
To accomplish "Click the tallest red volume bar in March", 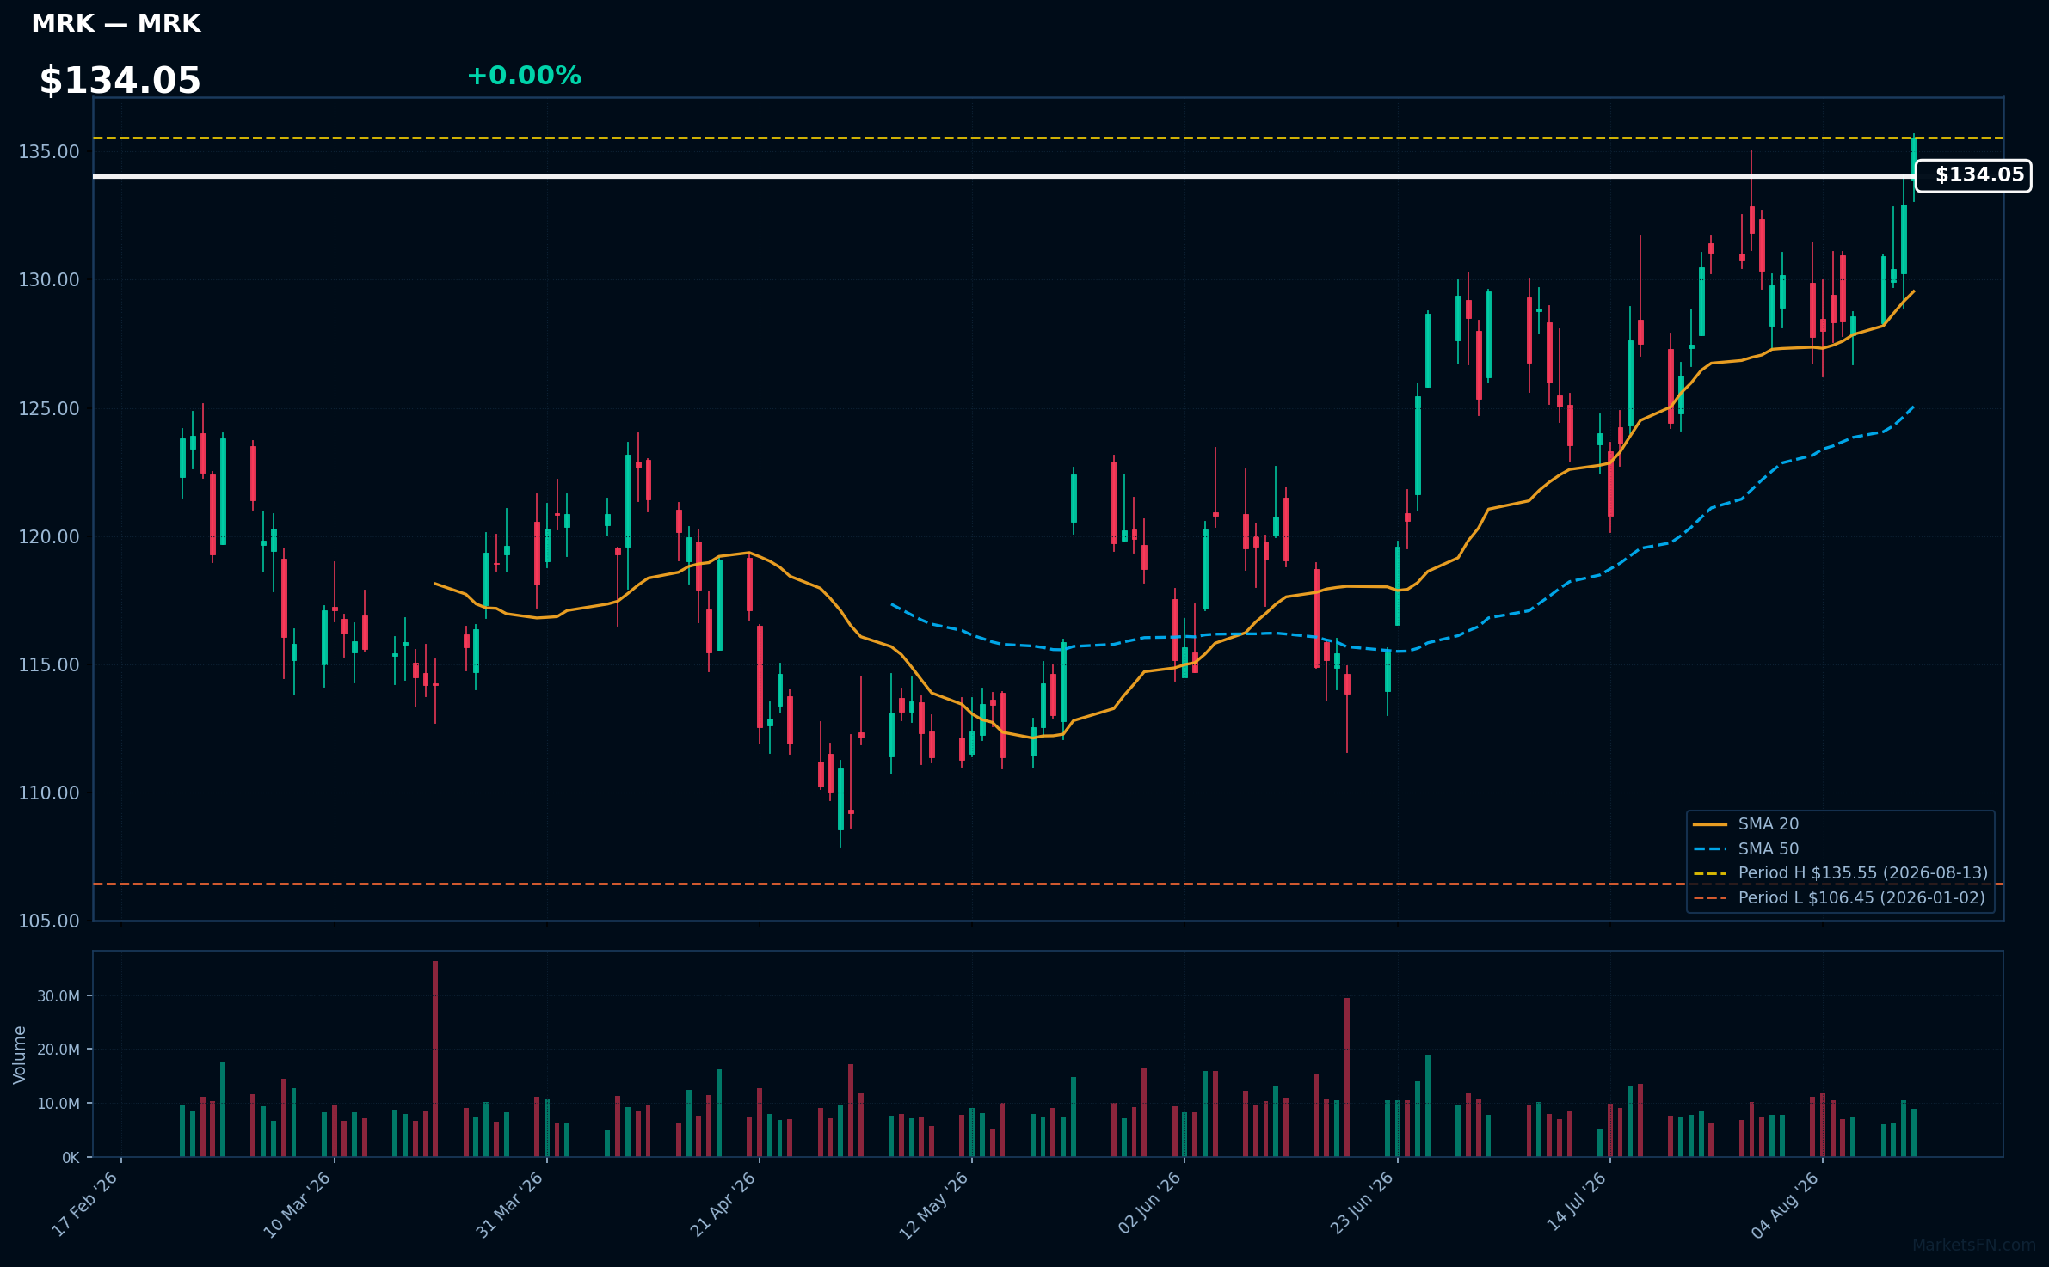I will pos(435,1059).
